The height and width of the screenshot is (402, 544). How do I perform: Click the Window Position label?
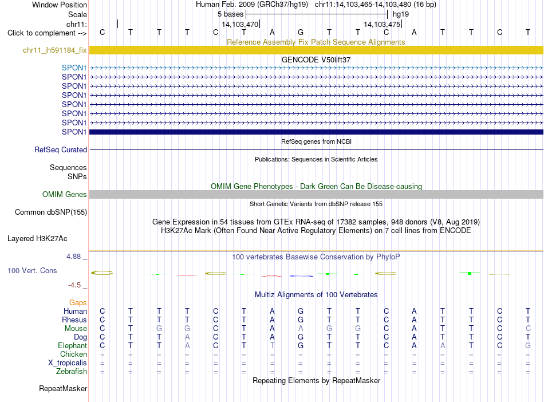(x=60, y=5)
